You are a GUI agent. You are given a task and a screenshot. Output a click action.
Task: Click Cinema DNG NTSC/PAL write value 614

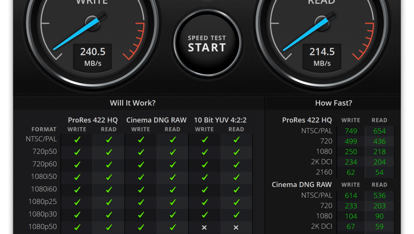tap(351, 196)
